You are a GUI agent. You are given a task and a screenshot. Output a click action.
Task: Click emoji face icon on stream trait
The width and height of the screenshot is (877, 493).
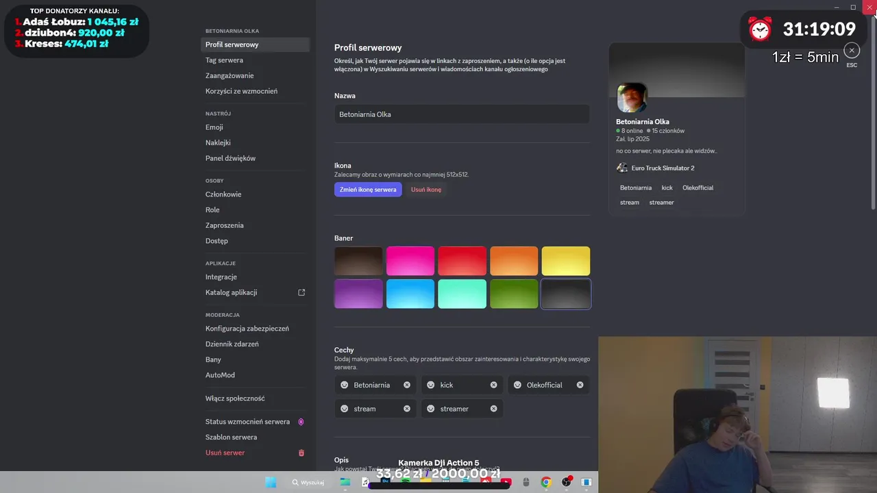(x=345, y=409)
